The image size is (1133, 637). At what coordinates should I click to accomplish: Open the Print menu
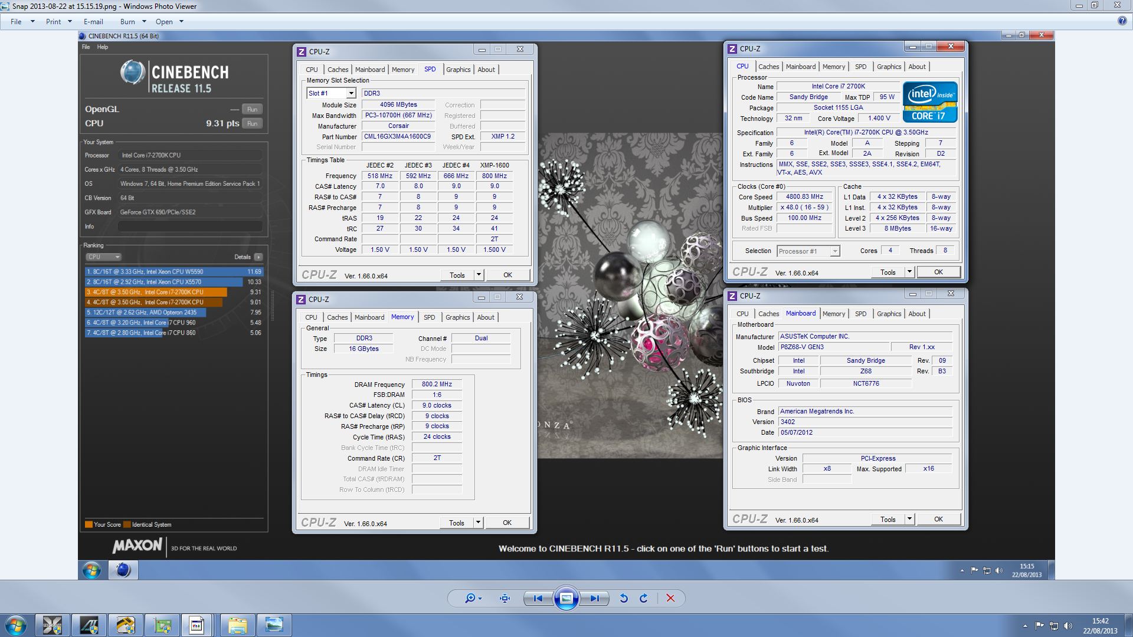(53, 21)
